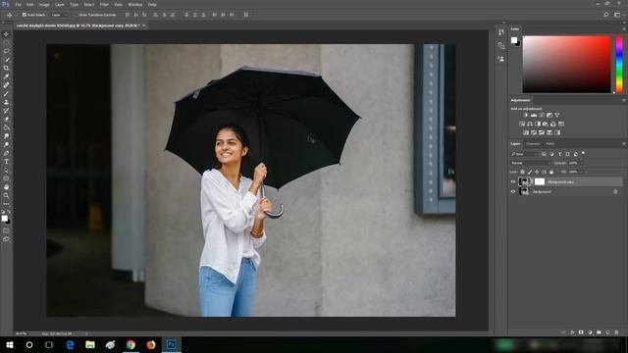Open the History panel icon
The image size is (628, 353).
point(501,32)
